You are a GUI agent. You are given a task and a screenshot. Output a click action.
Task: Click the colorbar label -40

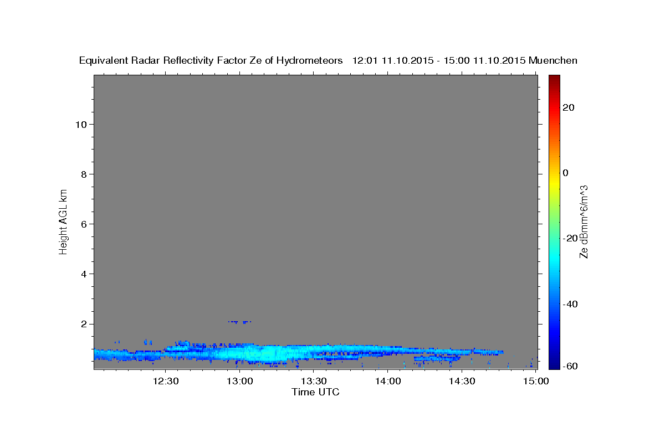[571, 304]
